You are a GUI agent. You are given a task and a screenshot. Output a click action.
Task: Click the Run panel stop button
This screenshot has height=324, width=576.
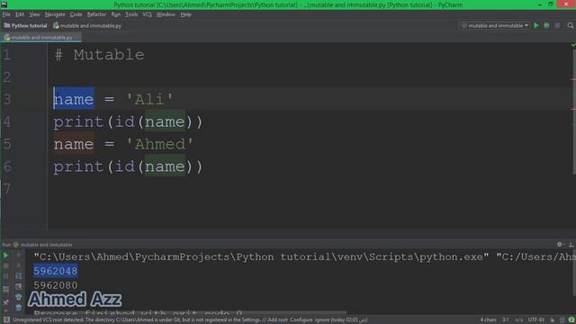[x=5, y=265]
